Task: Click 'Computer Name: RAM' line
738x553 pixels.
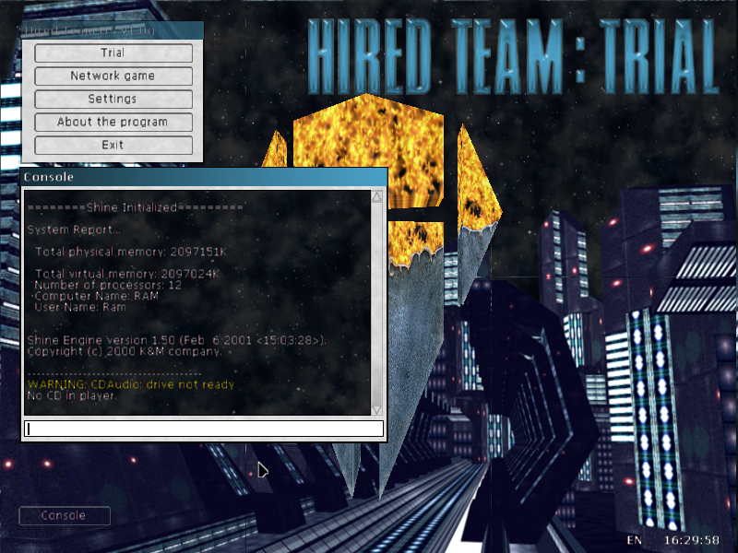Action: pyautogui.click(x=97, y=296)
